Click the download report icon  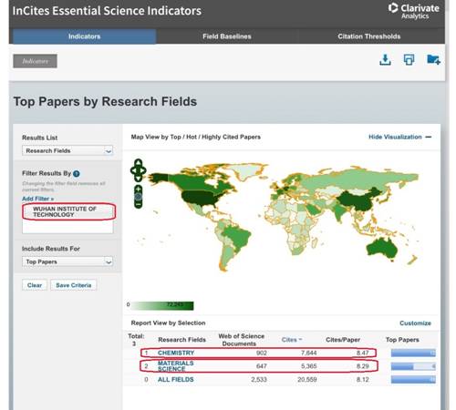click(x=385, y=59)
